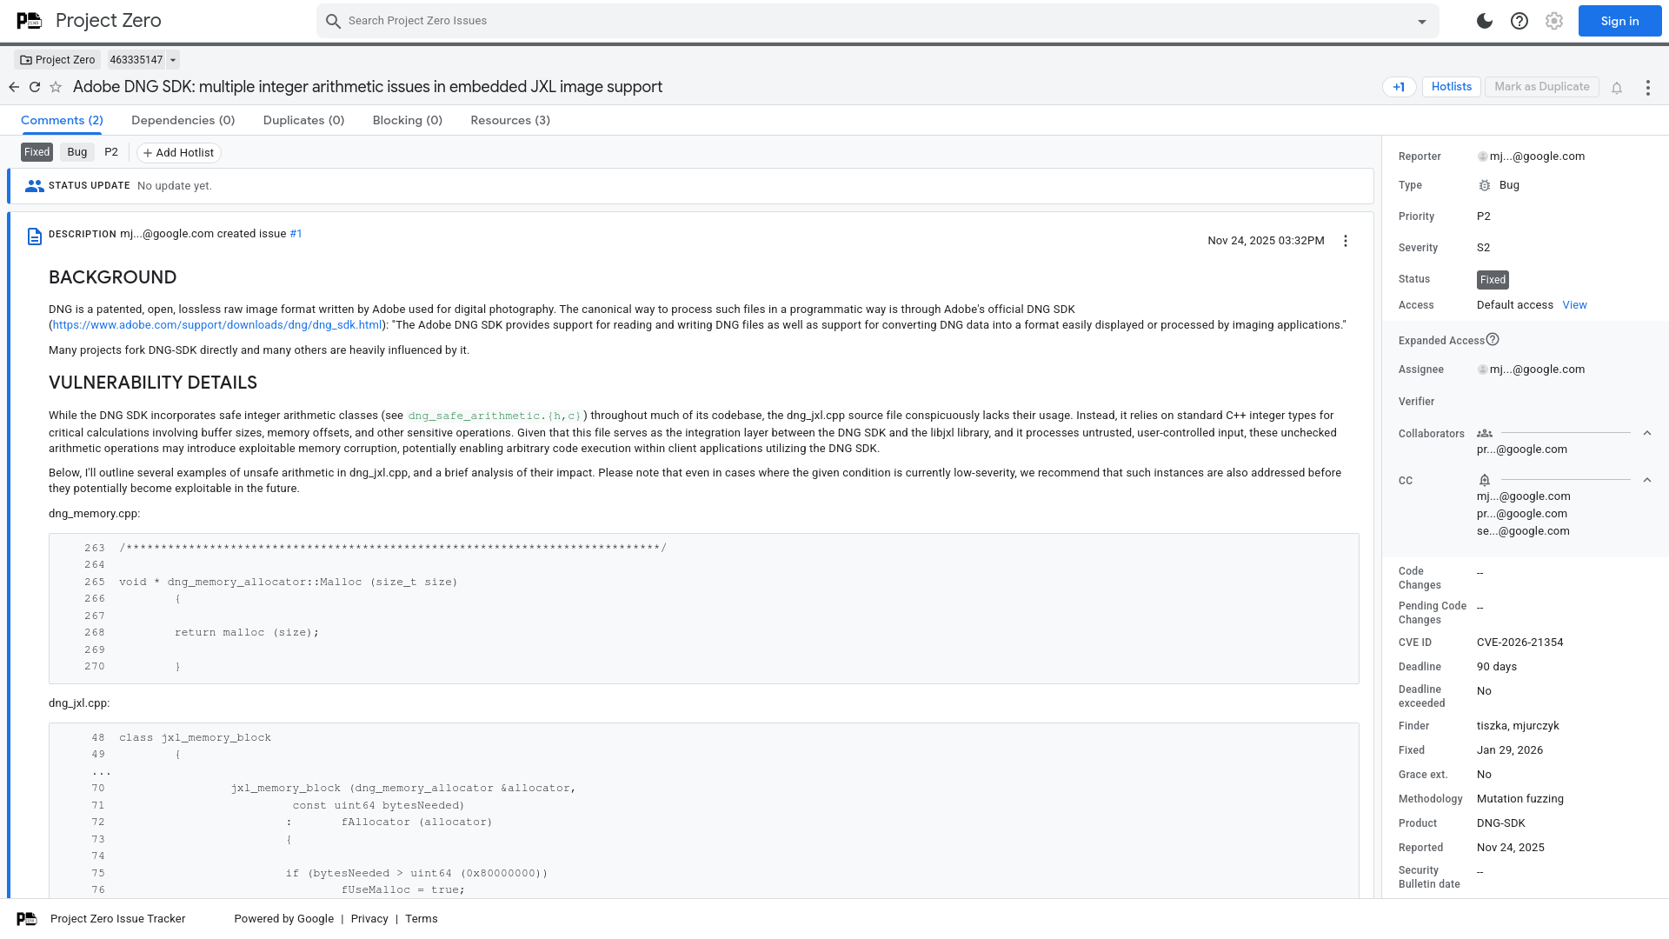Open the search options dropdown arrow
1669x939 pixels.
tap(1420, 21)
